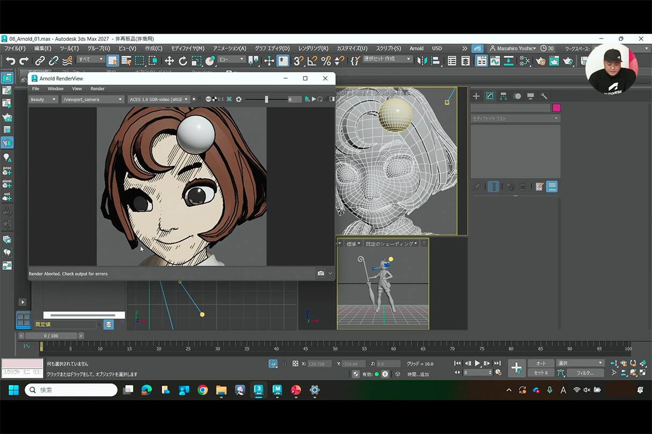Open the /viewport_camera dropdown in RenderView
This screenshot has height=434, width=652.
tap(93, 99)
